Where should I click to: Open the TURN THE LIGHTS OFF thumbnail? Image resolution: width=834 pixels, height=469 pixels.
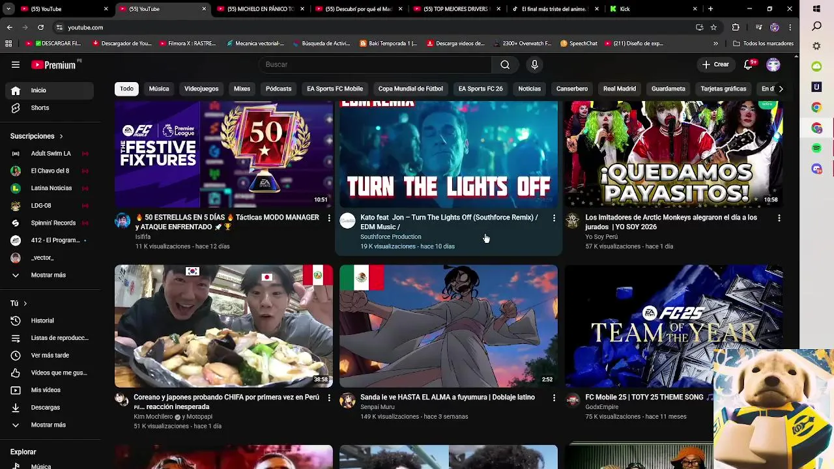tap(449, 154)
